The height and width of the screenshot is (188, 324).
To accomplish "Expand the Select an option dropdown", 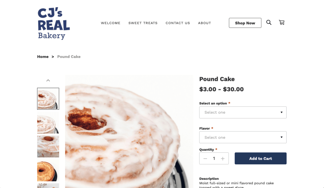I will pyautogui.click(x=243, y=112).
